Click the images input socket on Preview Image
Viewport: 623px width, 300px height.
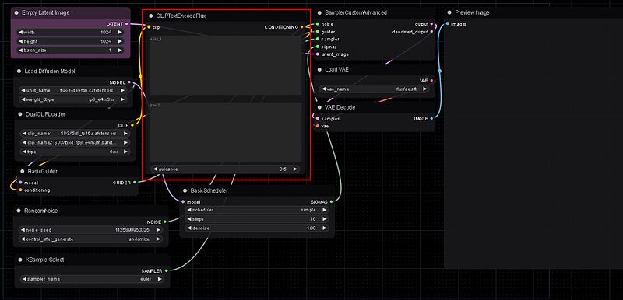[x=447, y=24]
